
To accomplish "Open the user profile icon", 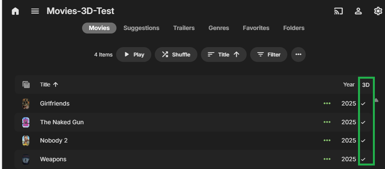I will 358,11.
